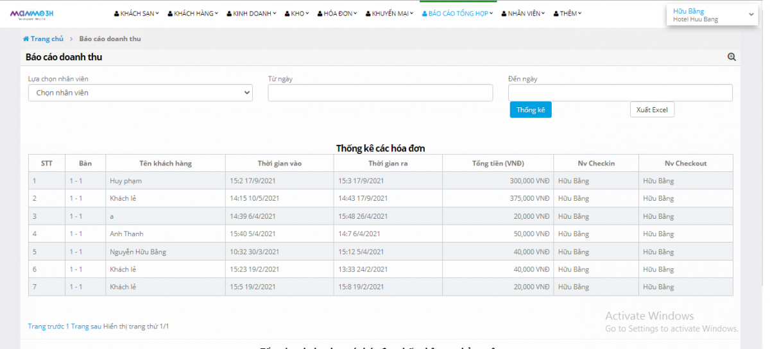Open the Khuyến mại menu
The image size is (770, 349).
tap(390, 13)
